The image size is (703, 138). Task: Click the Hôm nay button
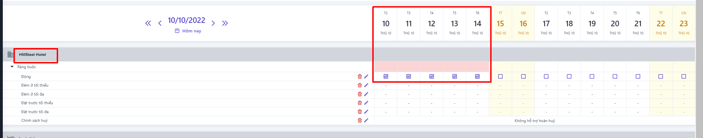pos(188,31)
